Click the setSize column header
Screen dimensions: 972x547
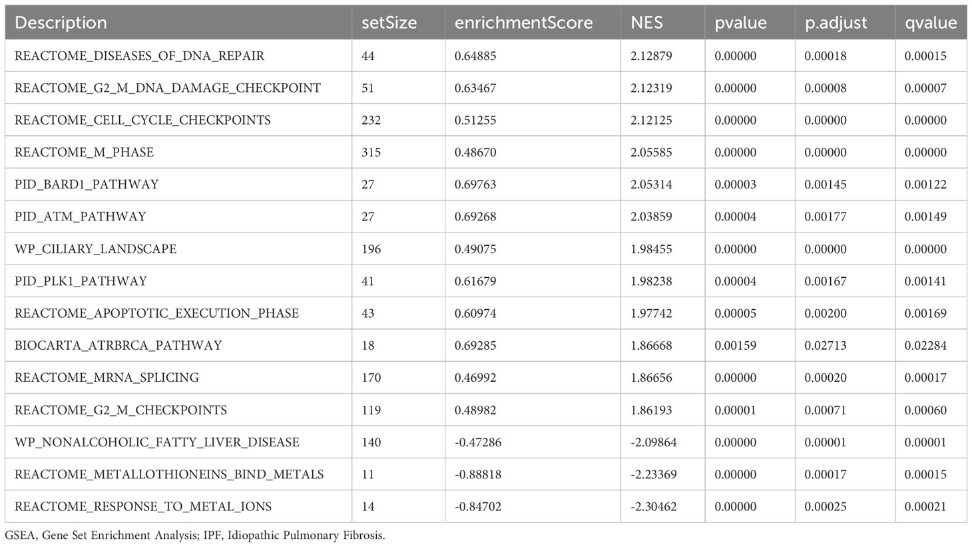tap(398, 23)
